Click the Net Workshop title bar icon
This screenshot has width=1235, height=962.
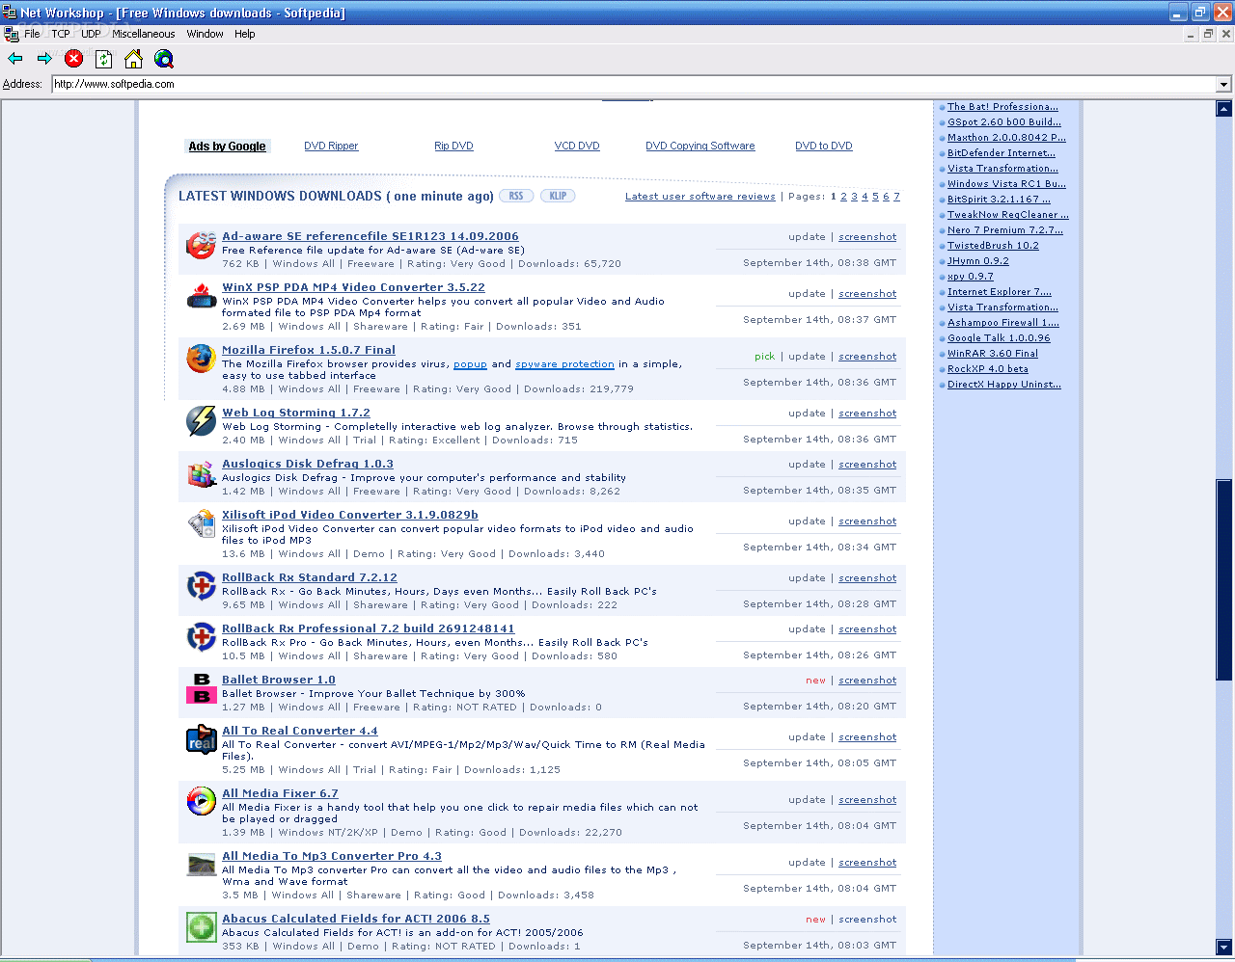(x=10, y=13)
